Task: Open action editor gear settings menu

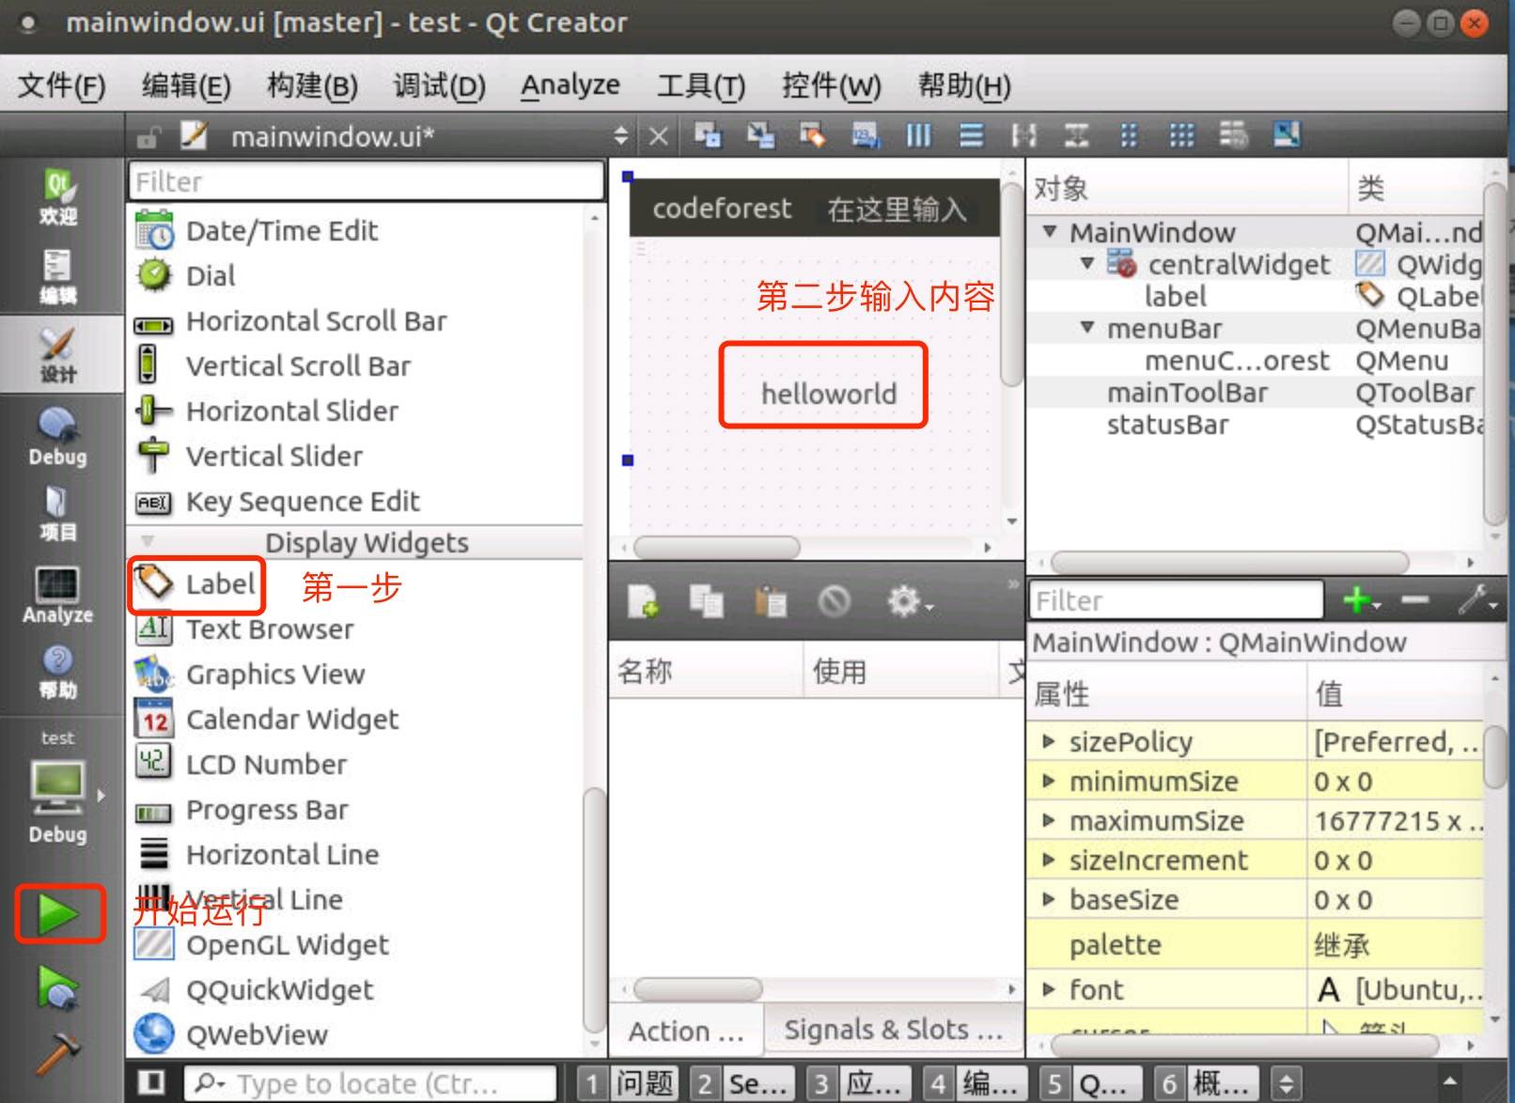Action: pyautogui.click(x=909, y=601)
